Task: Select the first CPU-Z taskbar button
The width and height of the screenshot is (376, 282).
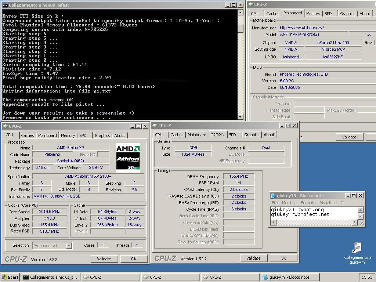Action: click(111, 277)
